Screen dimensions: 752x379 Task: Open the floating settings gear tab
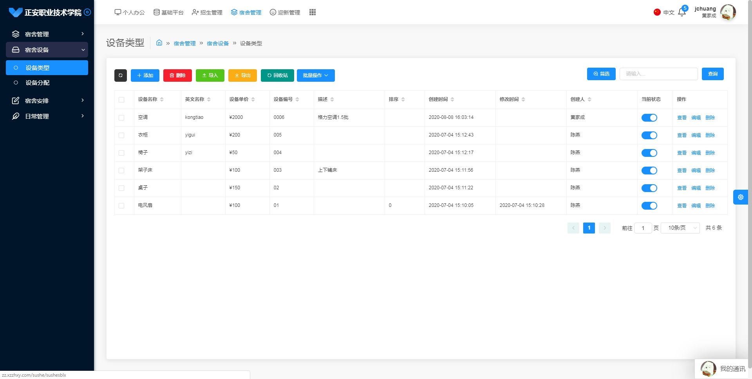(x=741, y=197)
